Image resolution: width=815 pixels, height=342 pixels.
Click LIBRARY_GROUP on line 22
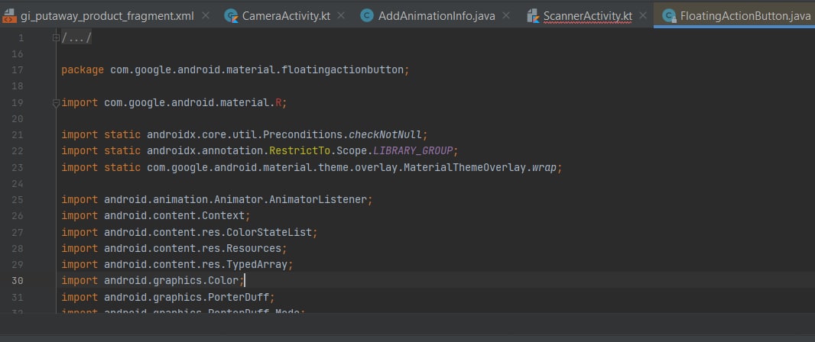pos(413,151)
